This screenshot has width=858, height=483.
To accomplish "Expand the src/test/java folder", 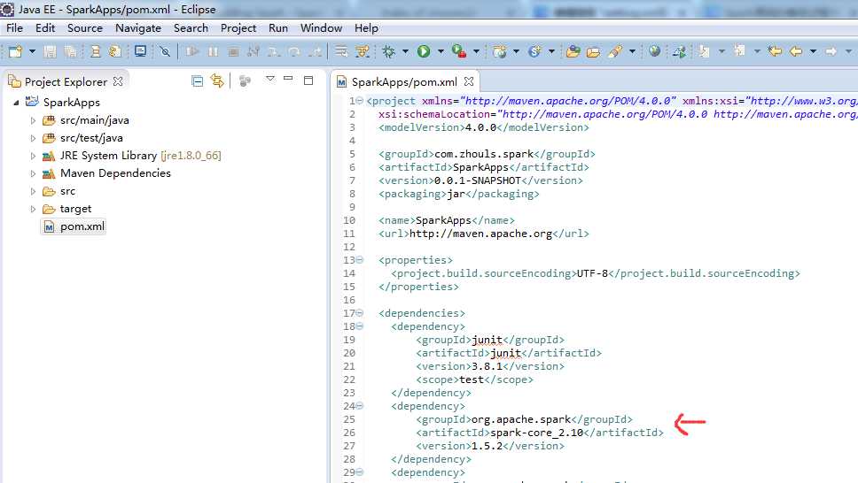I will (33, 138).
